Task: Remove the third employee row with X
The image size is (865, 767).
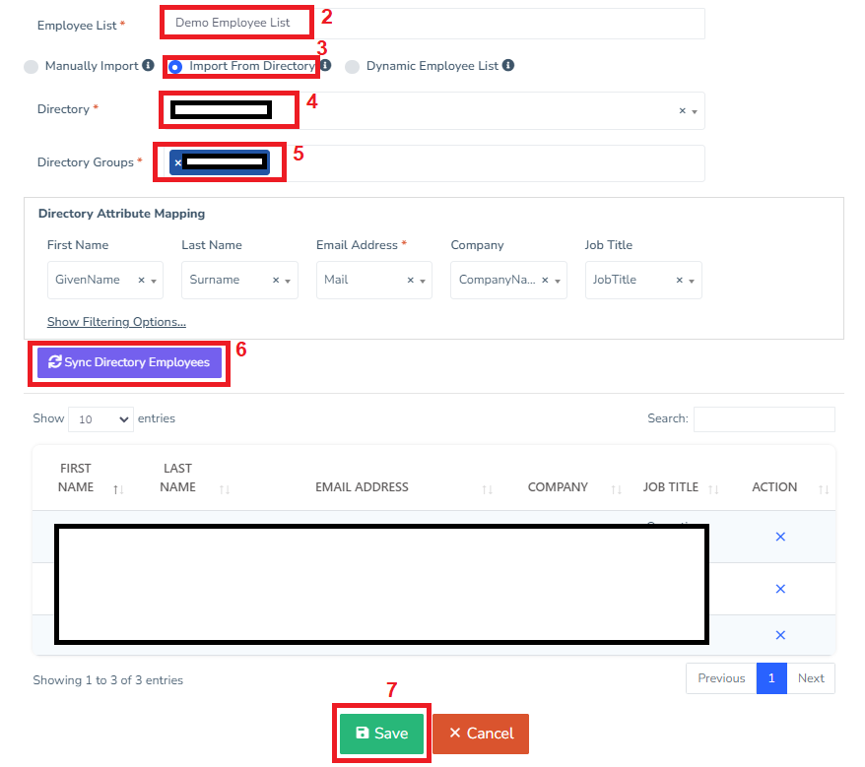Action: point(780,635)
